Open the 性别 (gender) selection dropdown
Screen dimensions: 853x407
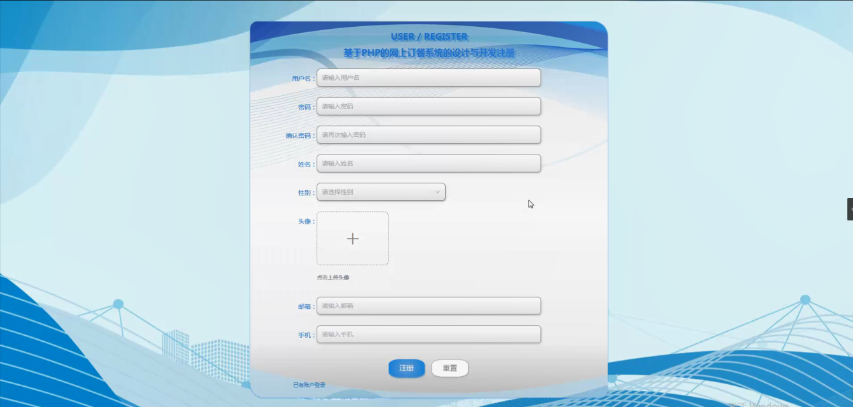pos(380,191)
